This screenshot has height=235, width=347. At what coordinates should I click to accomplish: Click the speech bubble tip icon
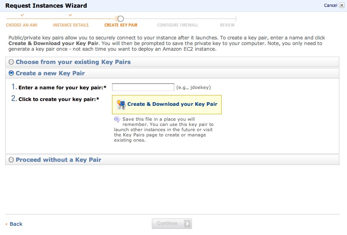coord(117,120)
